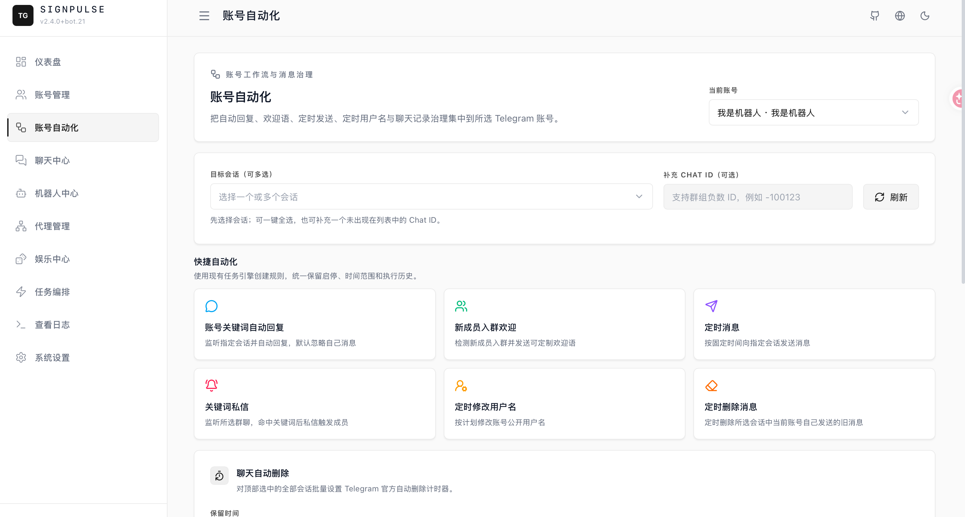Click the 聊天自动删除 heading

(263, 473)
